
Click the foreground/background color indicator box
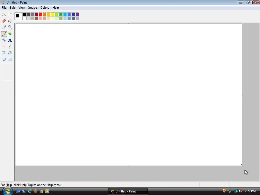18,17
